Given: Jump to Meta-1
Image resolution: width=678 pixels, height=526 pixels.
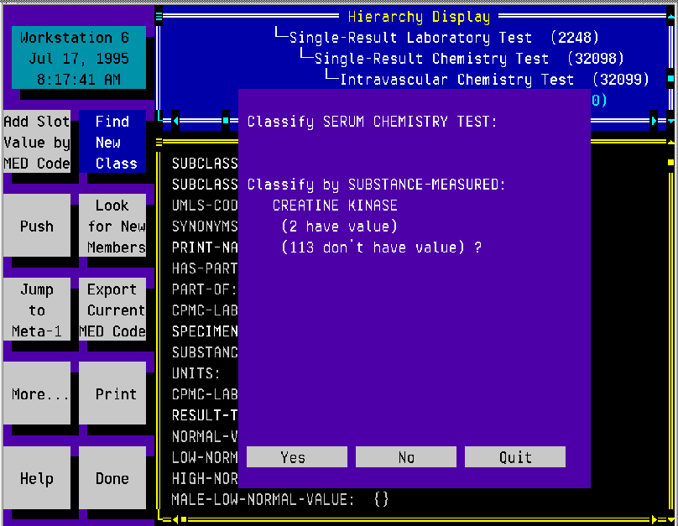Looking at the screenshot, I should click(x=37, y=310).
